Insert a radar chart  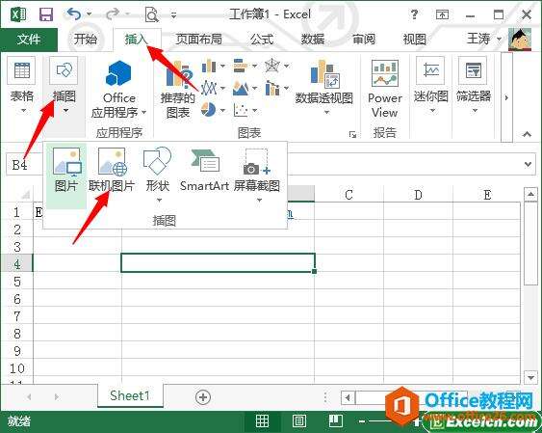pyautogui.click(x=272, y=66)
